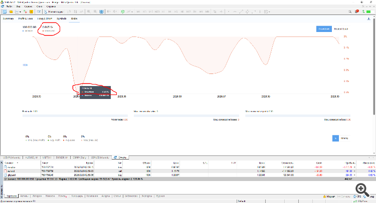Click the search magnifier icon in toolbar
This screenshot has height=203, width=376.
pos(350,11)
